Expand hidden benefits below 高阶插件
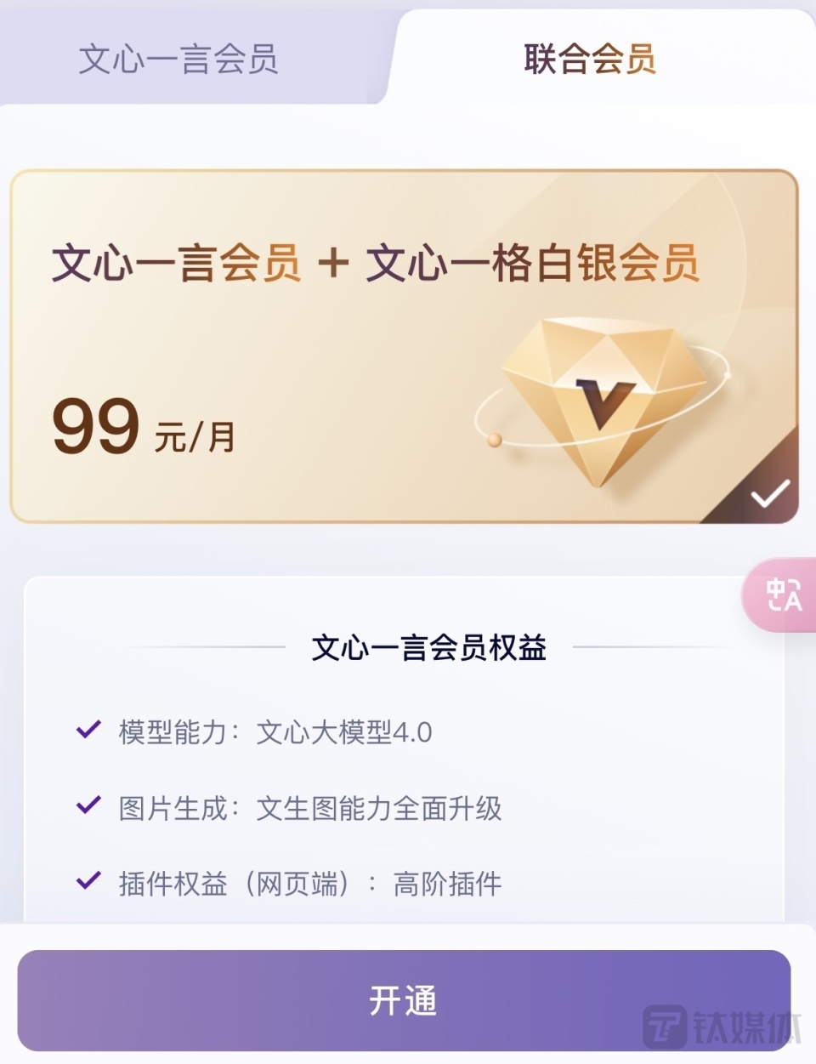816x1064 pixels. pyautogui.click(x=408, y=914)
